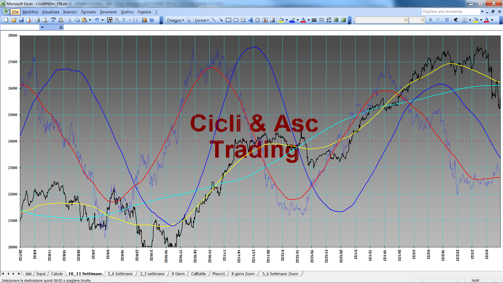Click the Copy icon
The width and height of the screenshot is (503, 283).
(x=77, y=20)
